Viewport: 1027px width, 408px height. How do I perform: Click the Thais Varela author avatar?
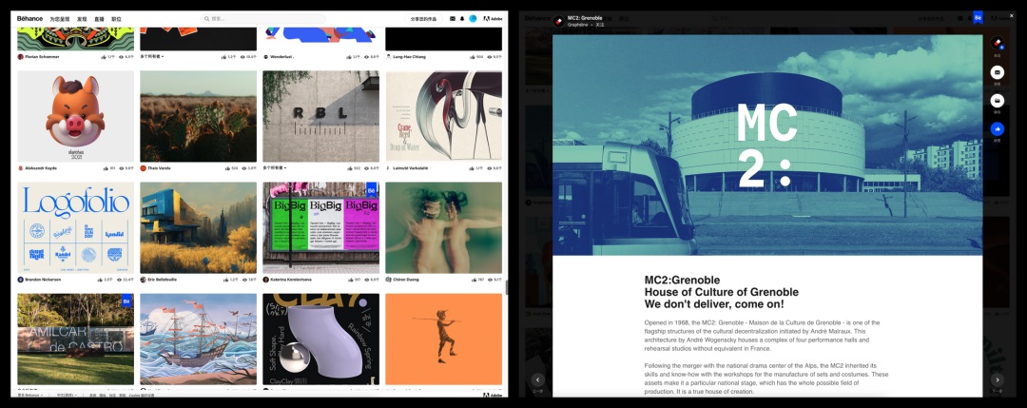click(143, 168)
